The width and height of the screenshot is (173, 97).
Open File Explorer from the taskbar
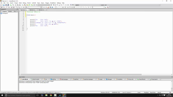coord(46,95)
